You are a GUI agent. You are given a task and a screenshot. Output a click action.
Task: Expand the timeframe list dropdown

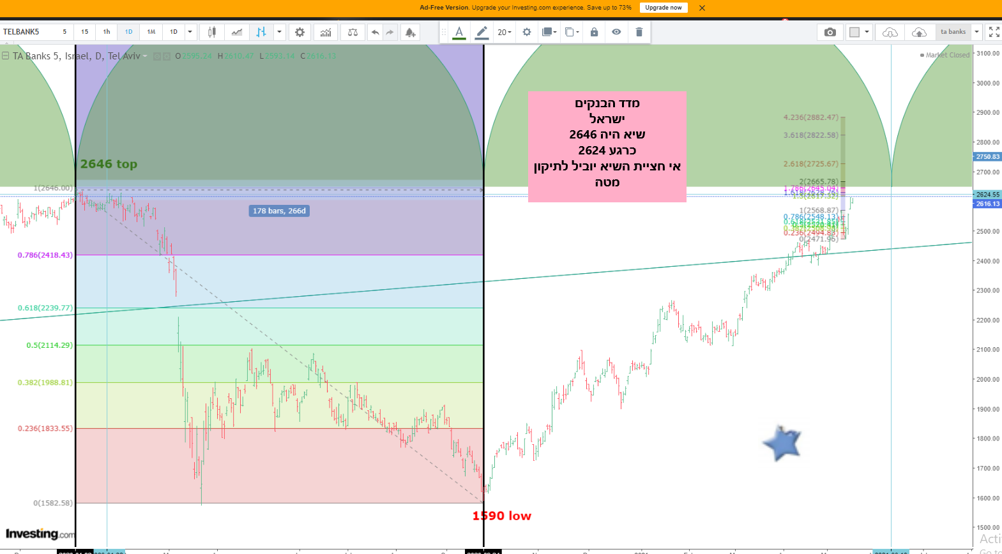(190, 32)
